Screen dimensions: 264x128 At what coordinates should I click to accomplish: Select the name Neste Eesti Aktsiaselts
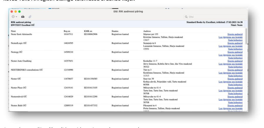click(21, 34)
